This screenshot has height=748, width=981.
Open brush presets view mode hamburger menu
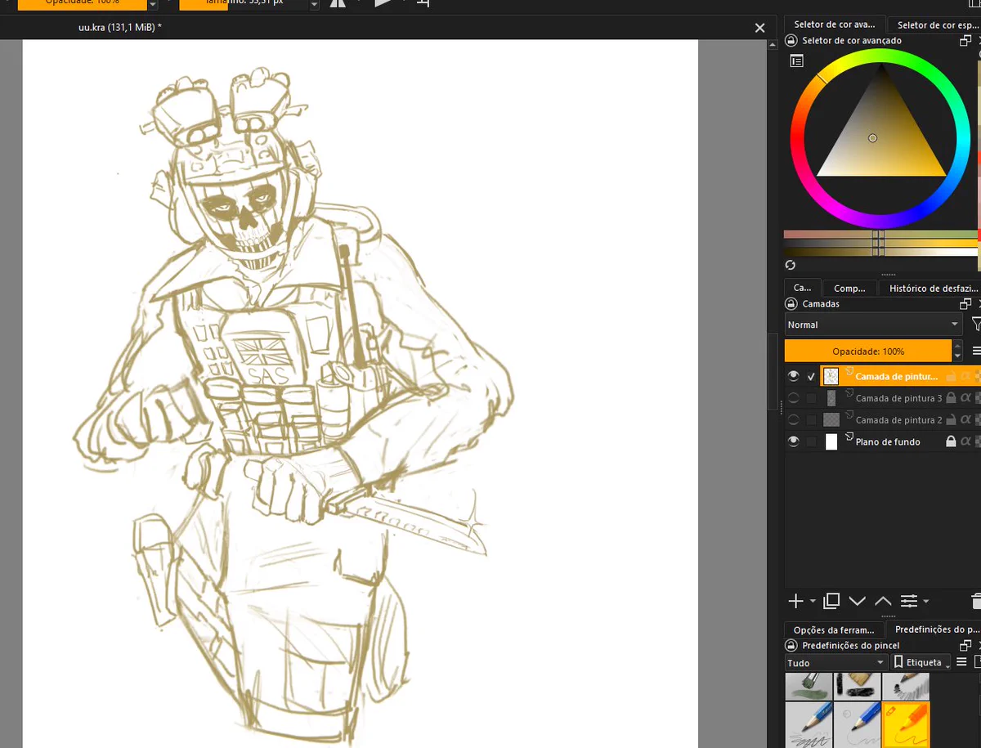click(x=961, y=662)
